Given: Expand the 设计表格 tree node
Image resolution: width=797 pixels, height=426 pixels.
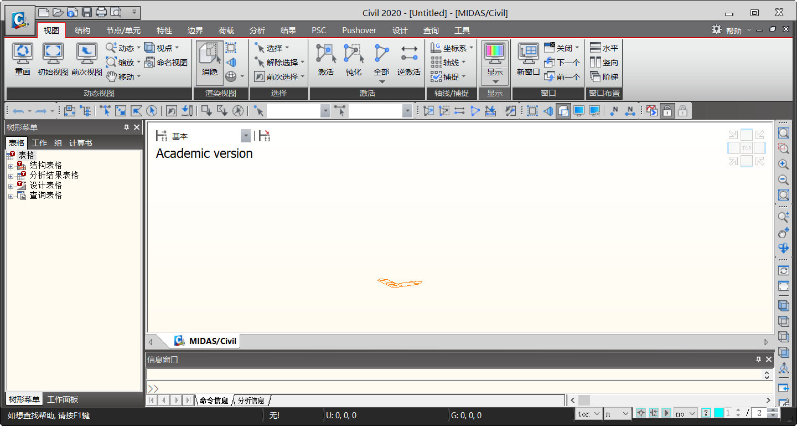Looking at the screenshot, I should pyautogui.click(x=11, y=186).
